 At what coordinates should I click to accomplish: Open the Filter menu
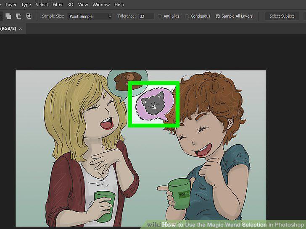coord(58,5)
